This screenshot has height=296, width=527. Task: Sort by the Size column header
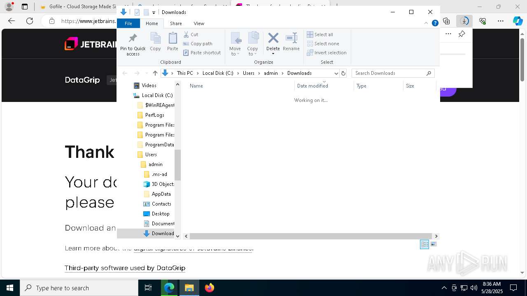pos(420,86)
